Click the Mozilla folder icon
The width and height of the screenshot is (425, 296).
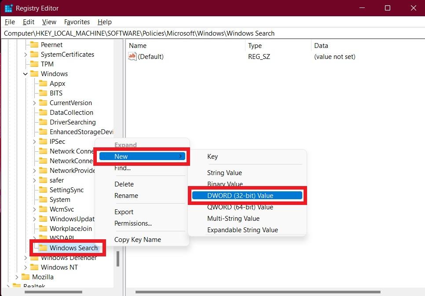[26, 277]
